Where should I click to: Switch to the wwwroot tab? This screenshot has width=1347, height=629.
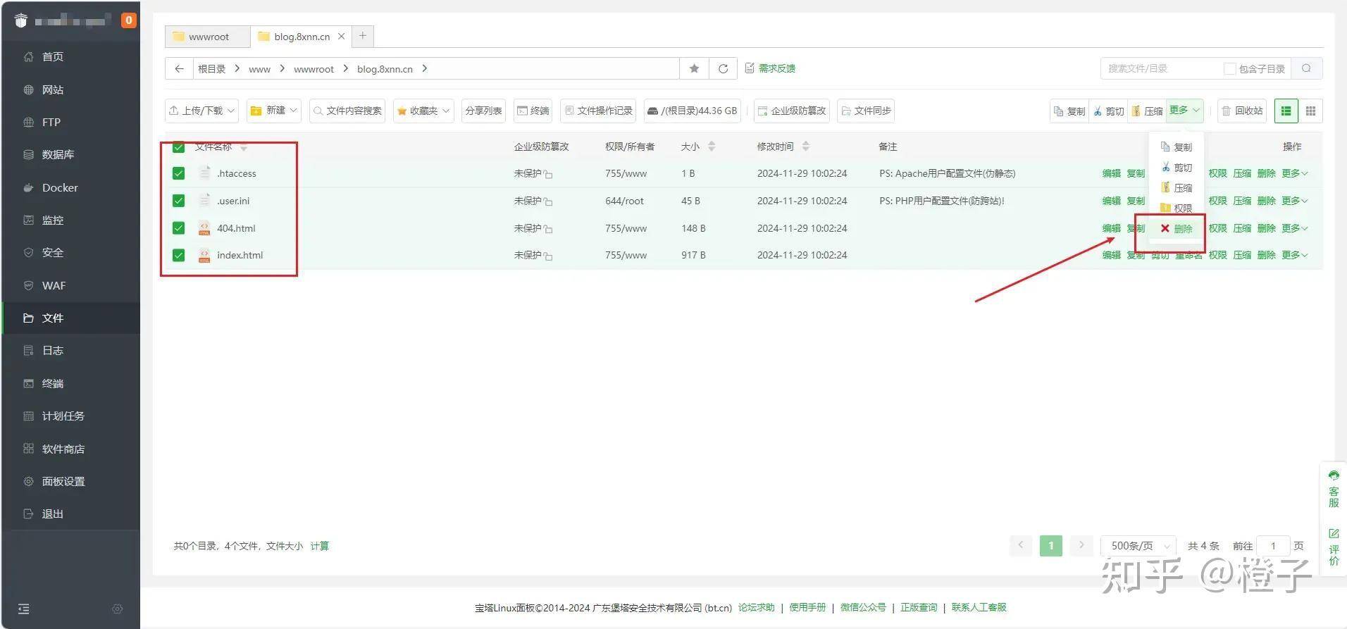[x=208, y=37]
